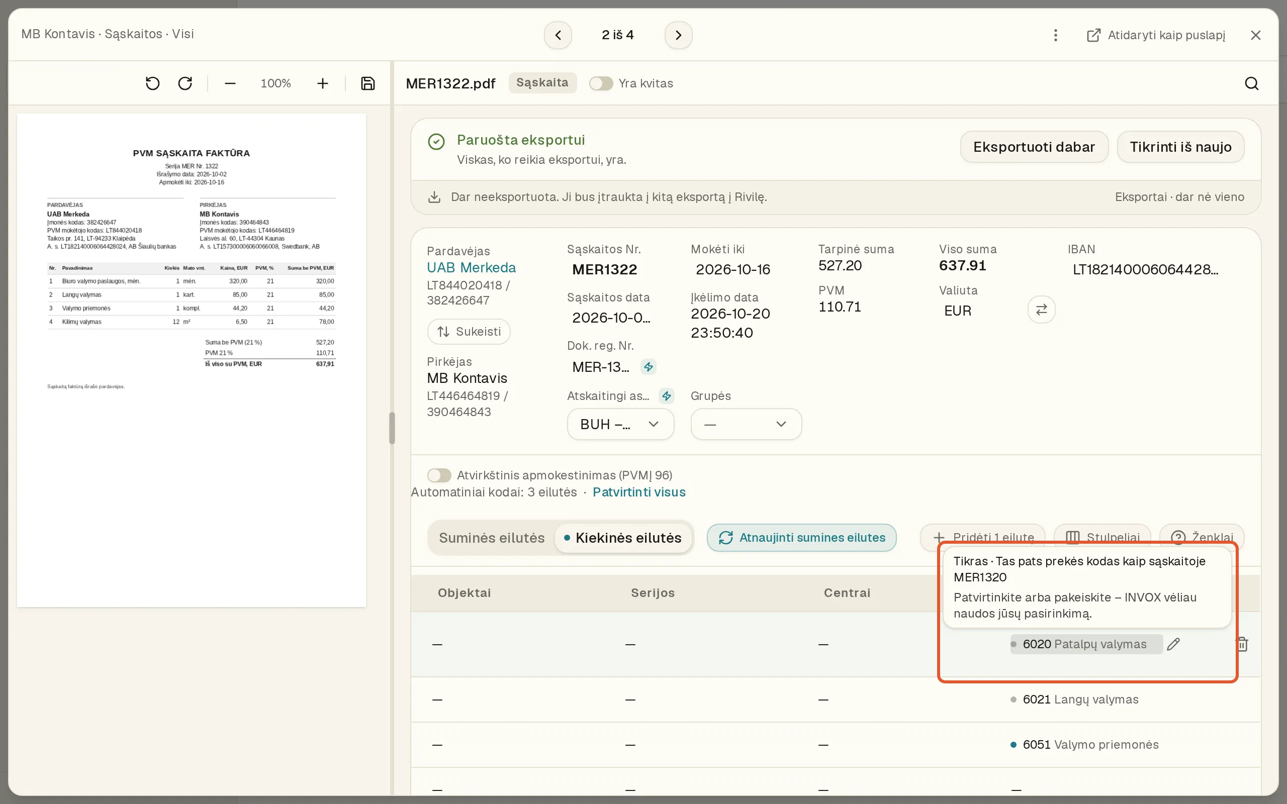Click lightning icon next to Atskaitingi asmenys
This screenshot has width=1287, height=804.
(x=666, y=396)
